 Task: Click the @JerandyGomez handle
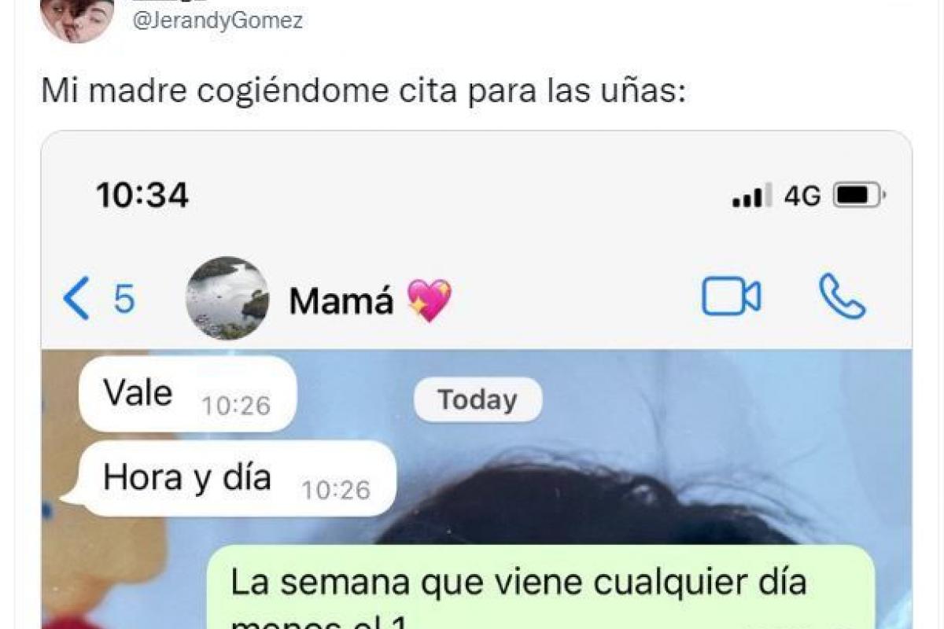(218, 20)
